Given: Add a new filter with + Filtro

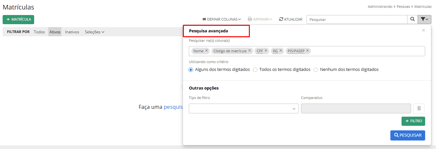Looking at the screenshot, I should click(413, 121).
